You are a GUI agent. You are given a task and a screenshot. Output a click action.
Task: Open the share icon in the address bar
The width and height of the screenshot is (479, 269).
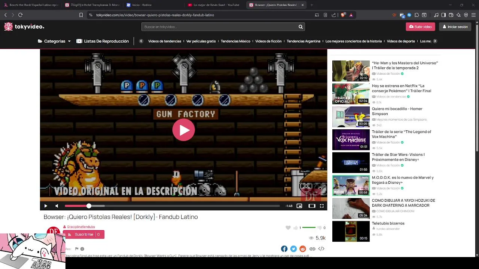(334, 15)
